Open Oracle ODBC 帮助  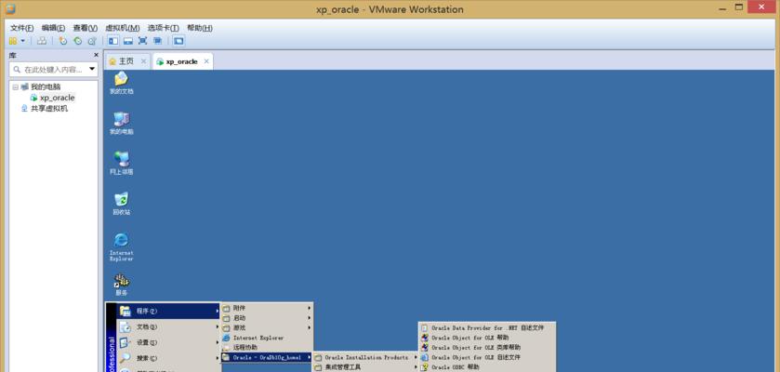point(487,367)
